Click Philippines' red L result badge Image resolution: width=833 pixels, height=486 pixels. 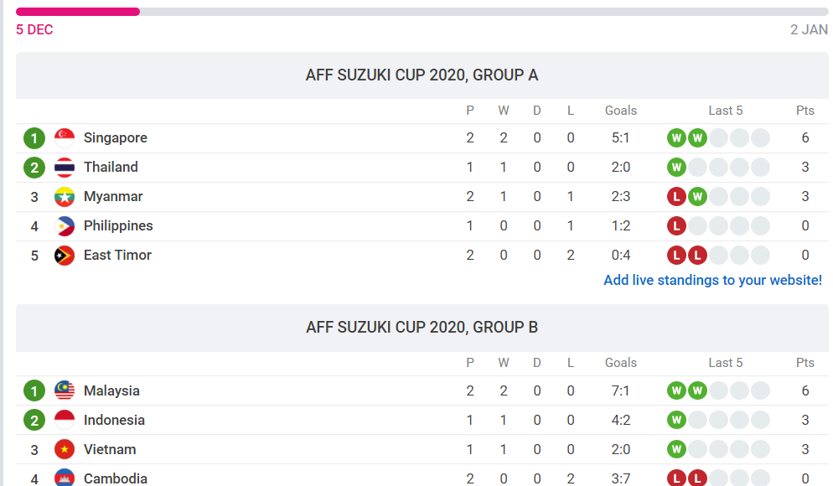click(676, 226)
